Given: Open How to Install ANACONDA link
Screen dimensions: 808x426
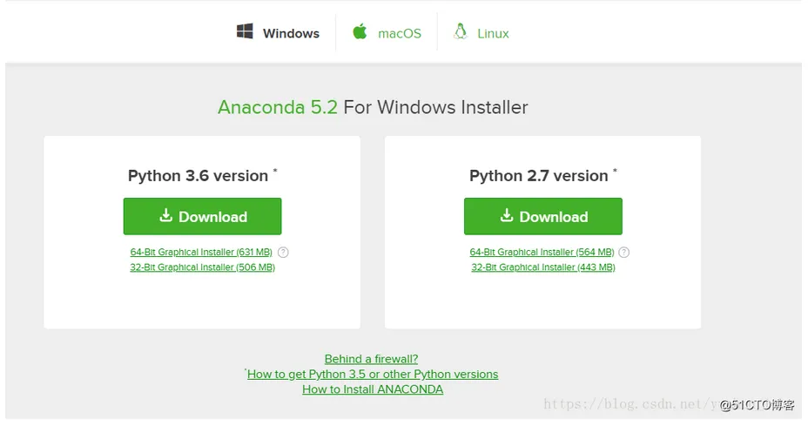Looking at the screenshot, I should click(x=373, y=389).
